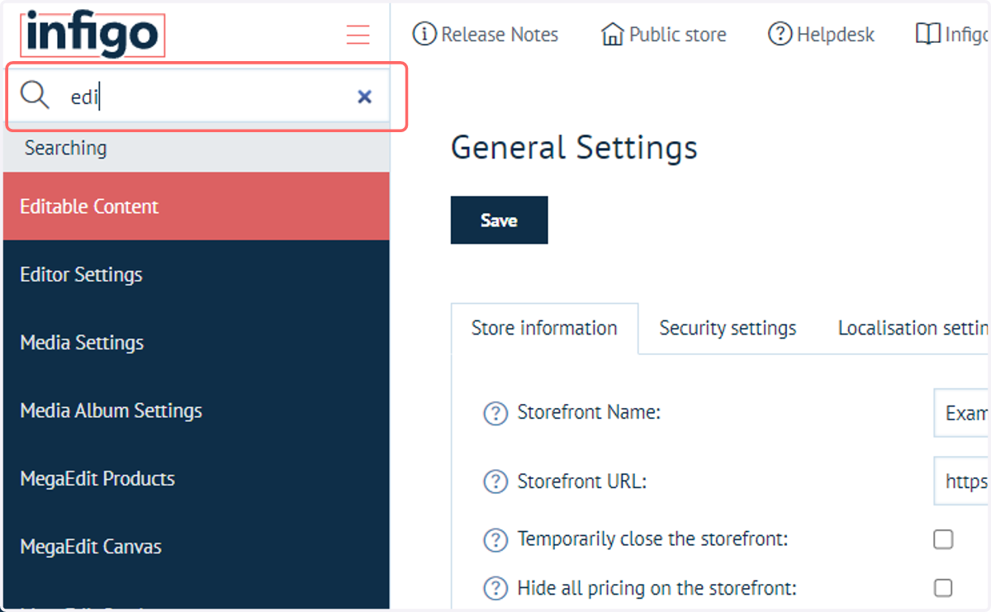Click the 'Searching' status text
The height and width of the screenshot is (612, 991).
pyautogui.click(x=65, y=149)
